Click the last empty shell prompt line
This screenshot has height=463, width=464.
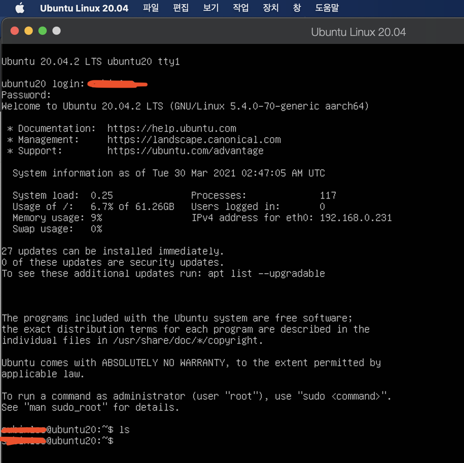58,441
